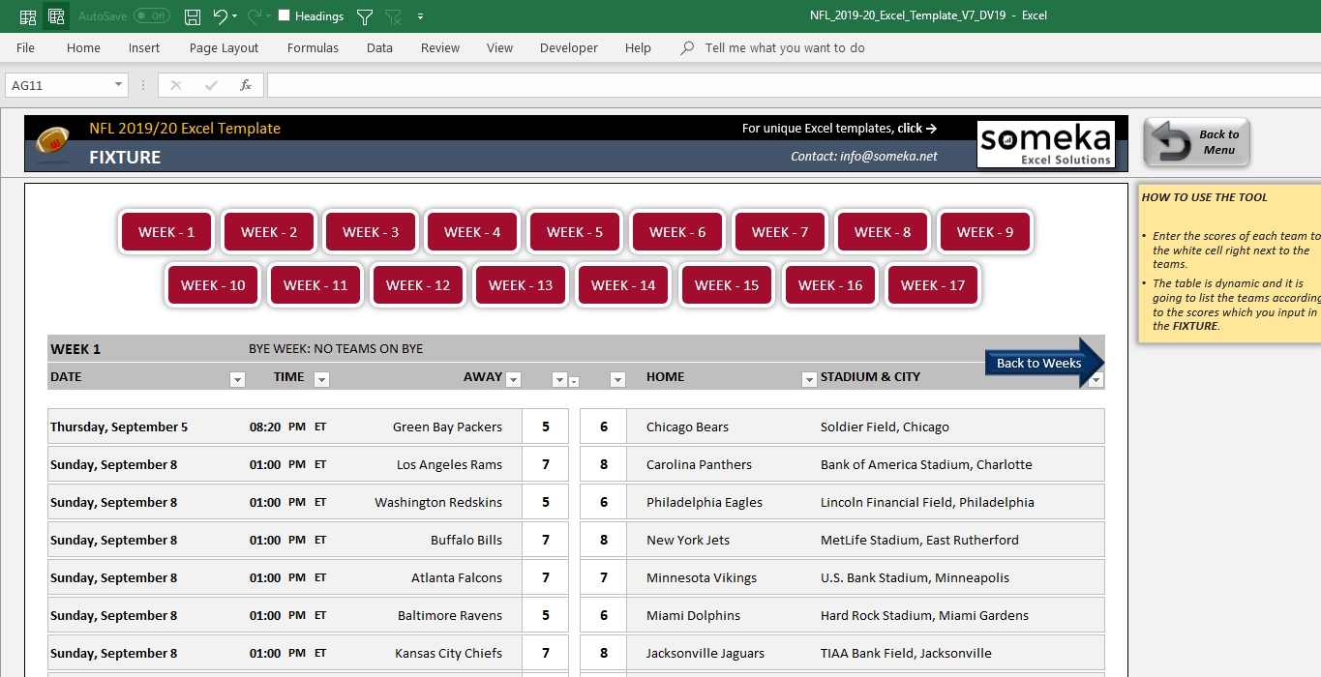Jump to WEEK - 14
The width and height of the screenshot is (1321, 677).
(623, 285)
